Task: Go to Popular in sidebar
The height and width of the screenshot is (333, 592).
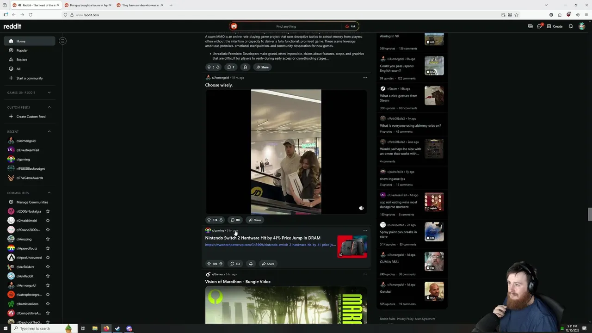Action: 29,50
